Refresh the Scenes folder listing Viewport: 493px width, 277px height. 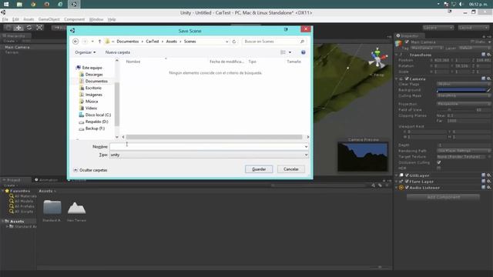[234, 42]
